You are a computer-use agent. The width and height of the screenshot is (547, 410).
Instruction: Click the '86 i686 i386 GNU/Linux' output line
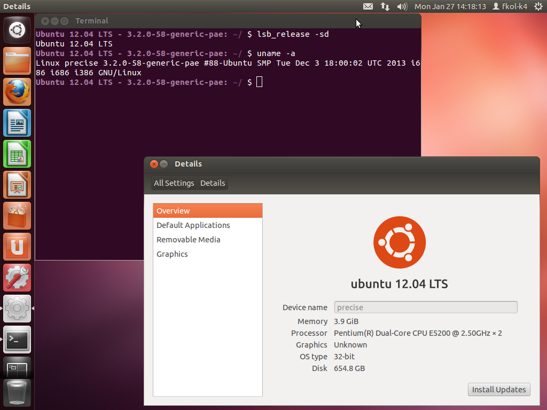pos(89,73)
